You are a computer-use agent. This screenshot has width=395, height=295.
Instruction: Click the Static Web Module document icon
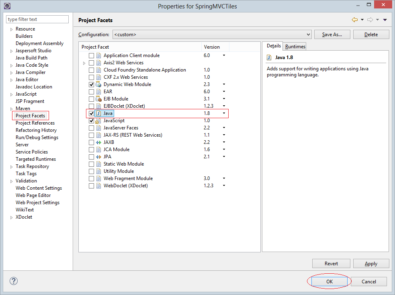click(99, 164)
